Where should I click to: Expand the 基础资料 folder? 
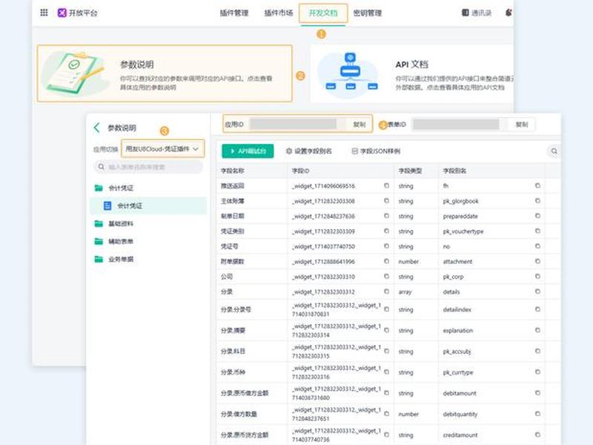99,224
